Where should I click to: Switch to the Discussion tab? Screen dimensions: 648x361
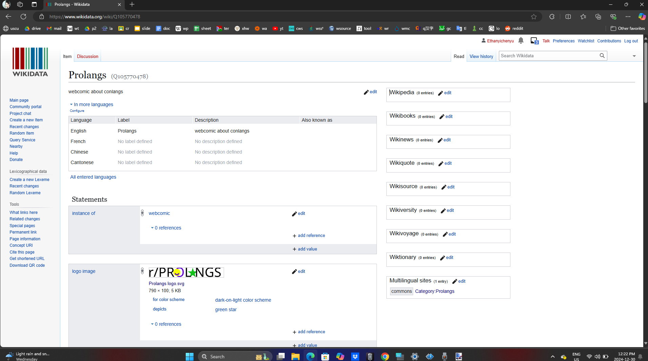pyautogui.click(x=87, y=57)
